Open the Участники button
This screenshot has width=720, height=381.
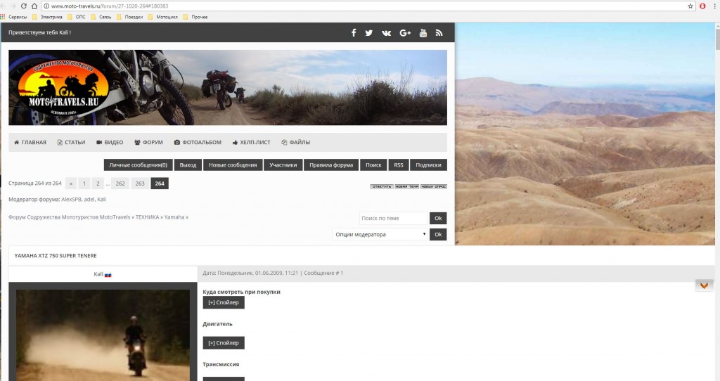283,164
